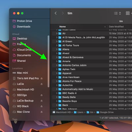Image resolution: width=132 pixels, height=132 pixels.
Task: Select the Beady Belle folder icon
Action: click(60, 97)
